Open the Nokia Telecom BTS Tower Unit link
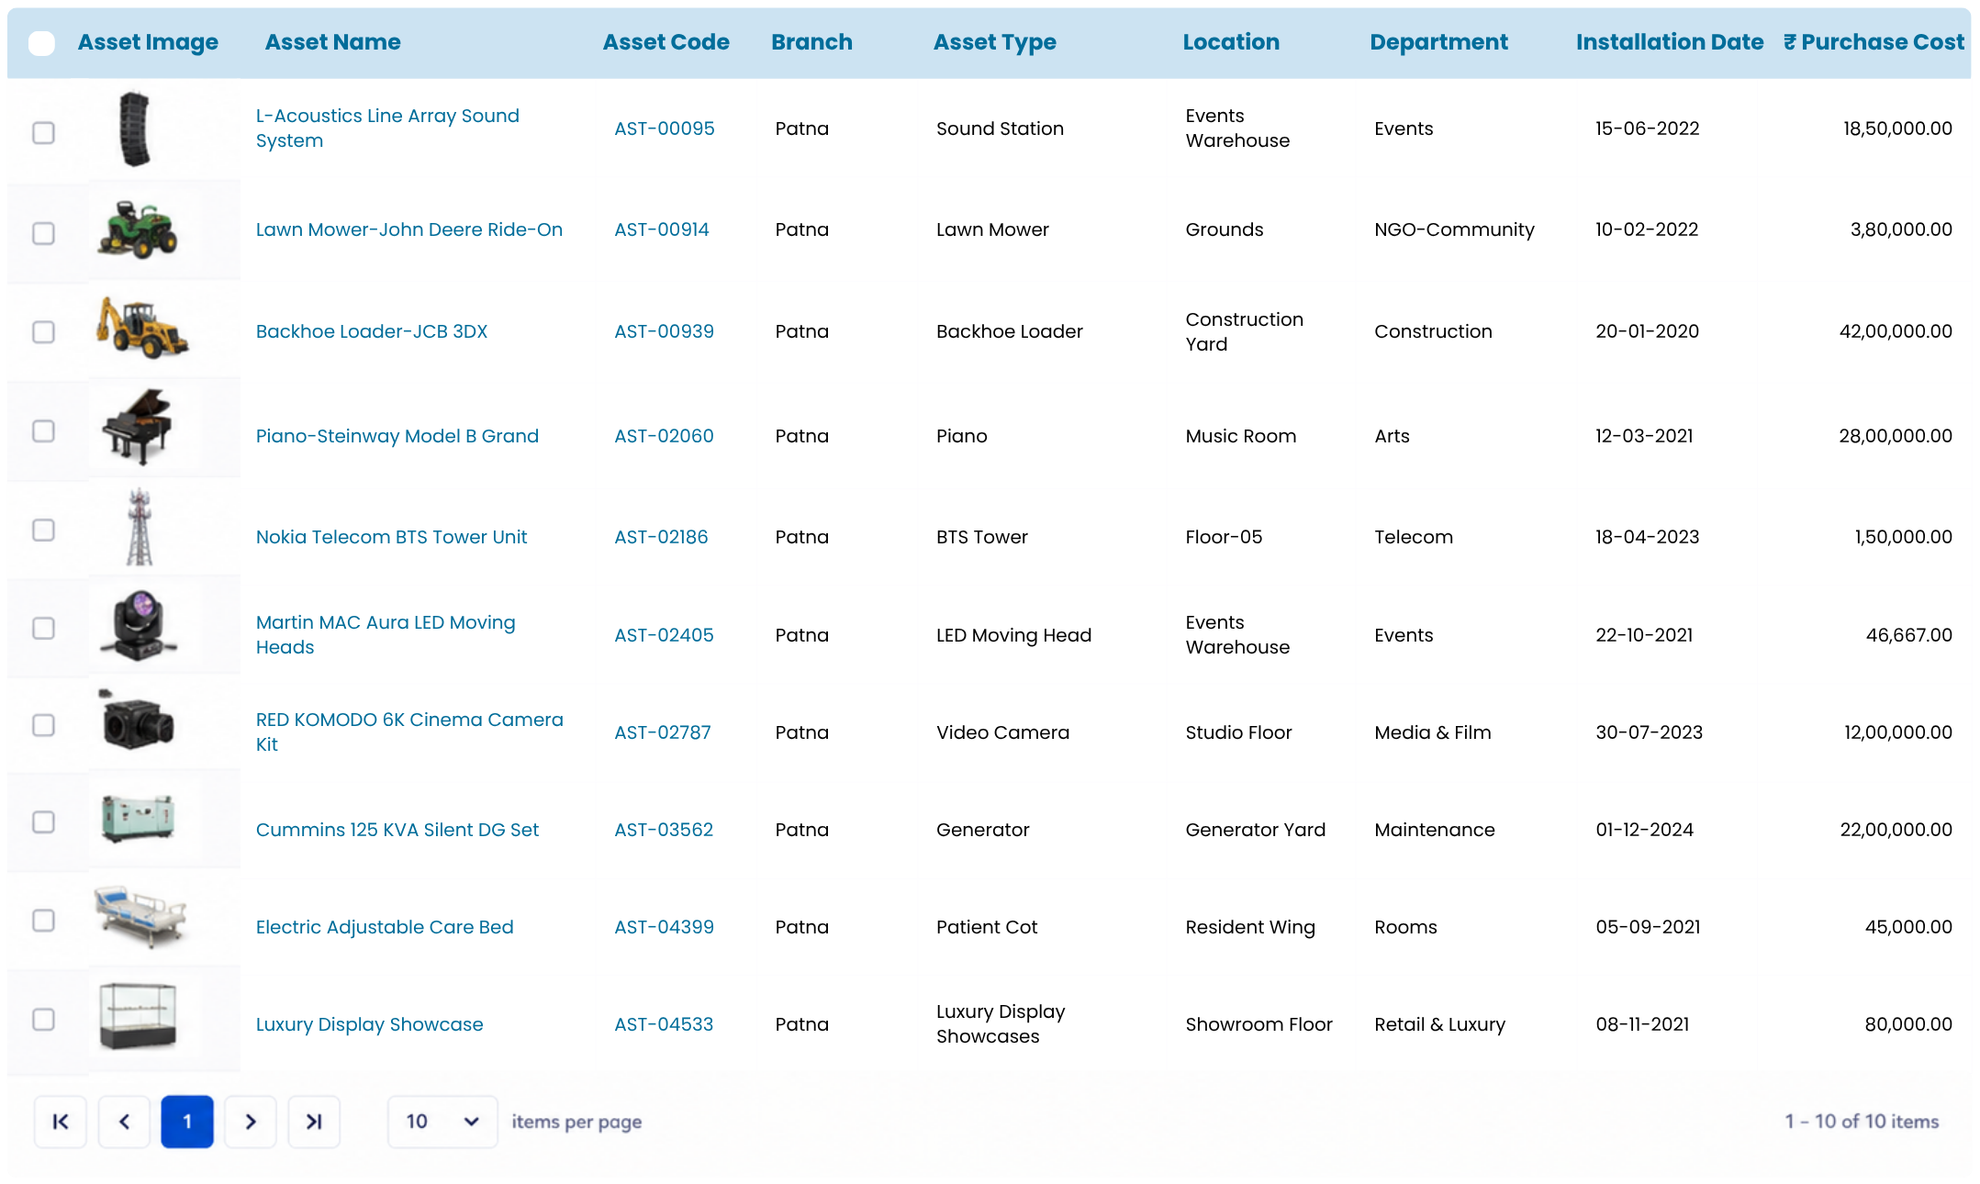This screenshot has width=1980, height=1184. [x=391, y=537]
